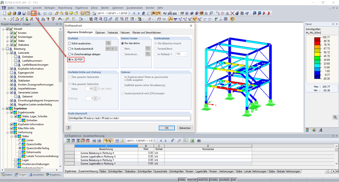The height and width of the screenshot is (182, 339).
Task: Click the dark blue -20.38 color in legend
Action: click(318, 77)
